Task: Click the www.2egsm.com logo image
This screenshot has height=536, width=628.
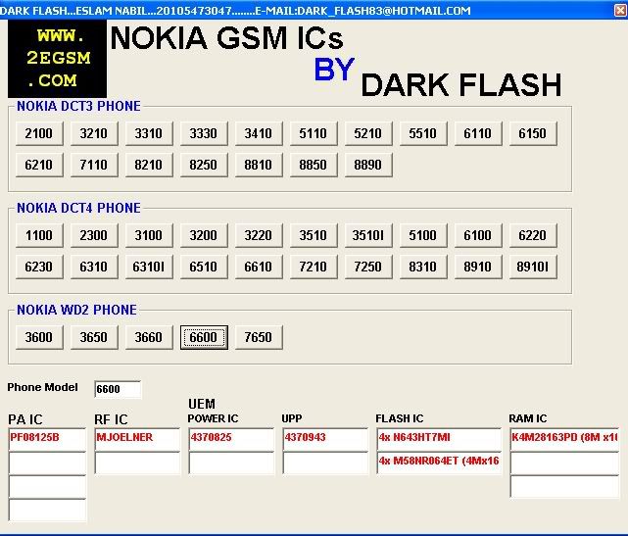Action: click(x=57, y=59)
